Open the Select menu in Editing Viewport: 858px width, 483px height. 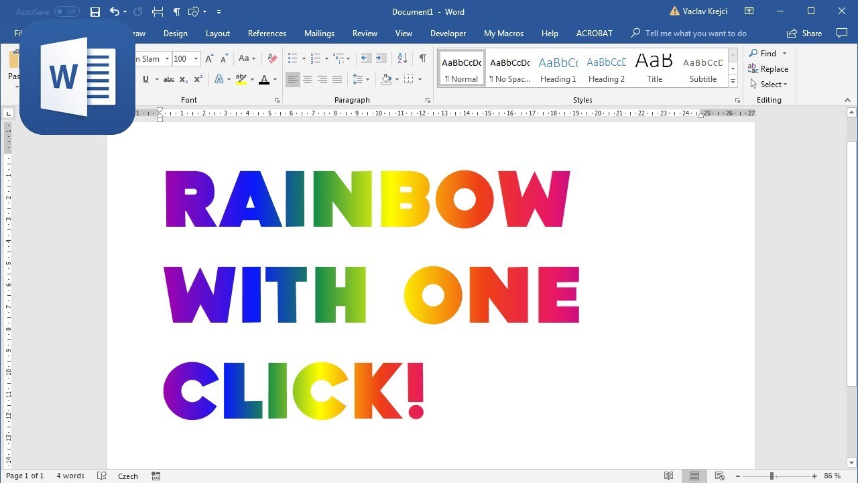tap(769, 85)
